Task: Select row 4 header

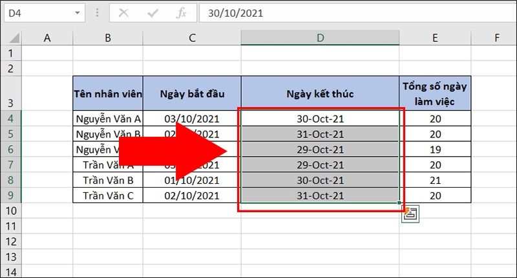Action: [x=11, y=119]
